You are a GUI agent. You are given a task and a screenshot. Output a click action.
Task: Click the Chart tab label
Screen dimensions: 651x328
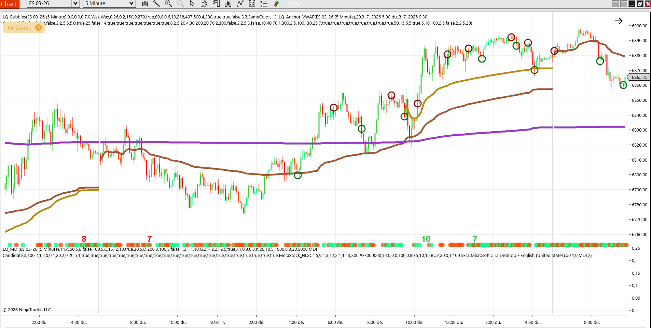coord(9,4)
